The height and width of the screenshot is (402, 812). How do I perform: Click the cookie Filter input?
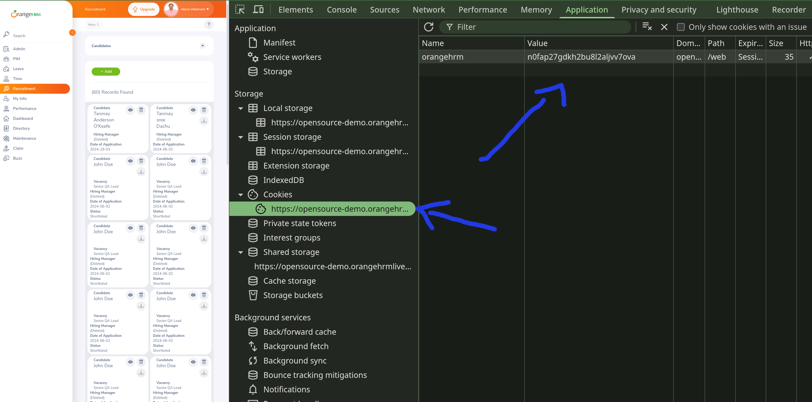(535, 27)
